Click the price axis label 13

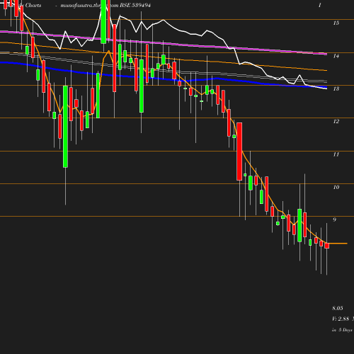pos(336,88)
